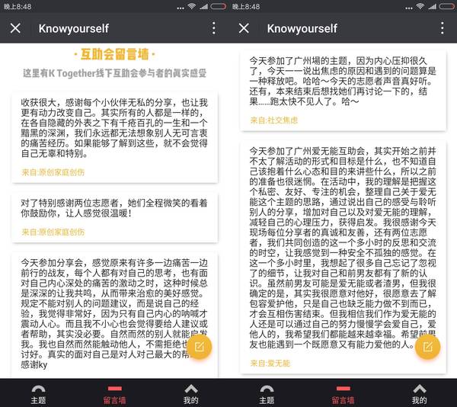Click the first 来自:原创家庭创伤 tag under 收获很大
The height and width of the screenshot is (407, 457).
[x=53, y=172]
